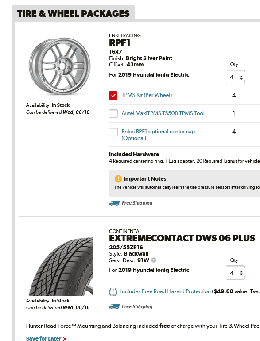This screenshot has width=260, height=341.
Task: Click the 205/55ZR16 tire size text
Action: tap(126, 247)
